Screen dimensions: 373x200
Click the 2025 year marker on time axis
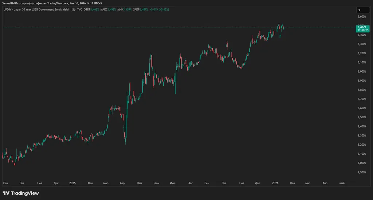[72, 182]
